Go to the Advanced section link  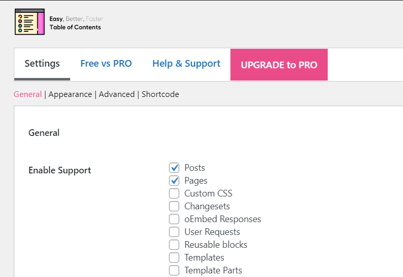click(117, 94)
